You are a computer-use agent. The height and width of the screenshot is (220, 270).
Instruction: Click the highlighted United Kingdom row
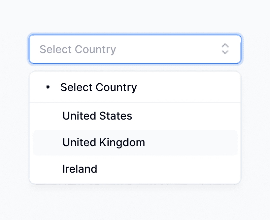(x=135, y=142)
